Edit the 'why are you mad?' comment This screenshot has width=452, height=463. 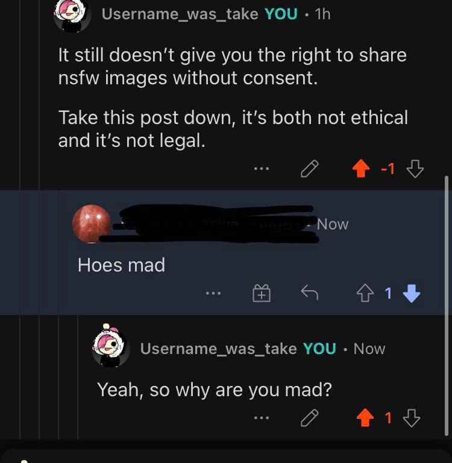(x=310, y=418)
